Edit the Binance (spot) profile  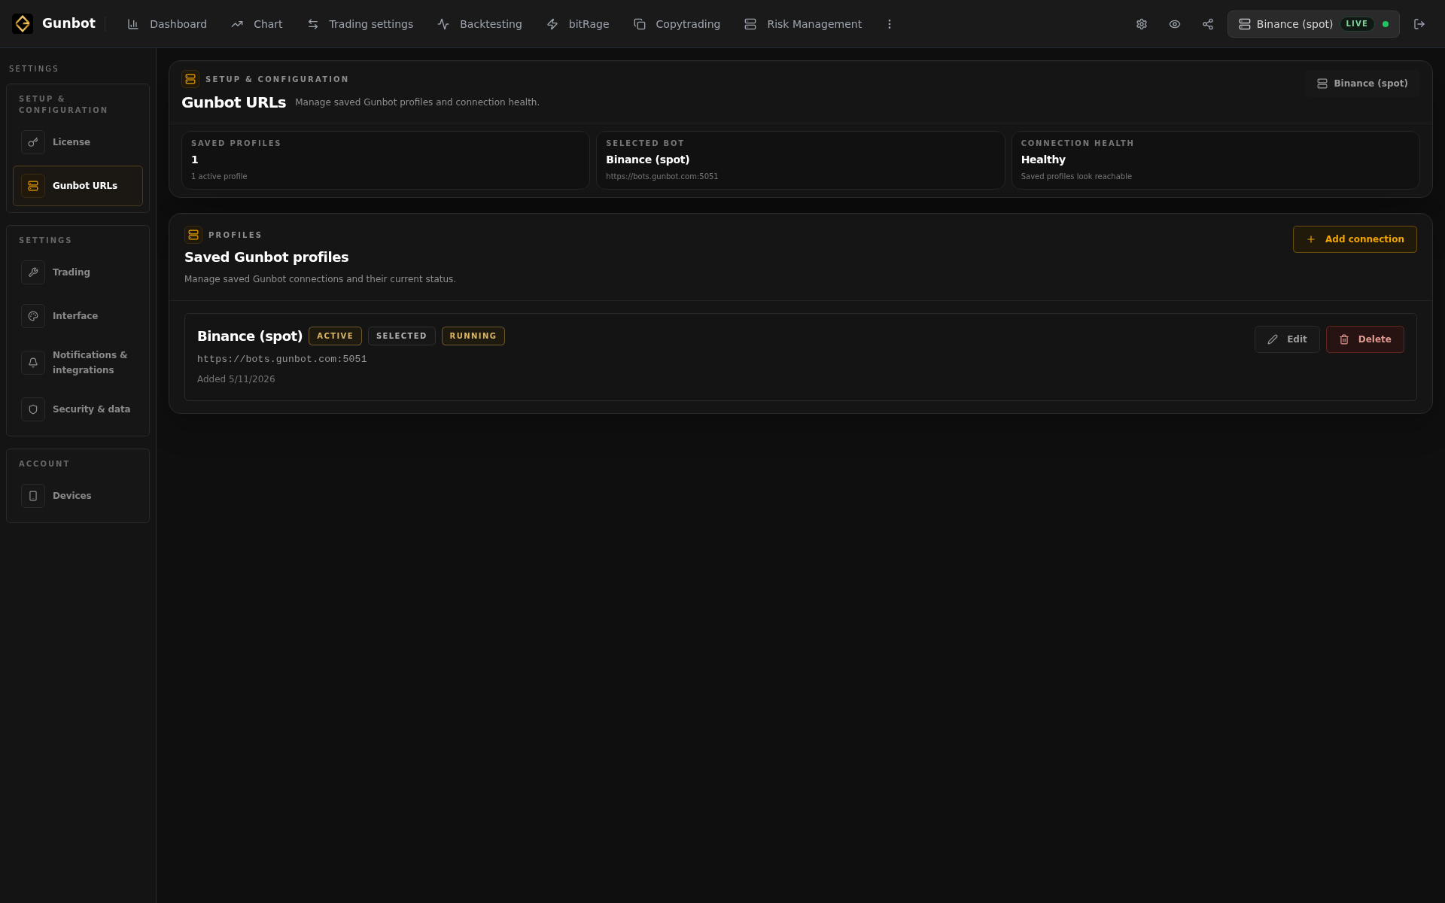[x=1287, y=339]
